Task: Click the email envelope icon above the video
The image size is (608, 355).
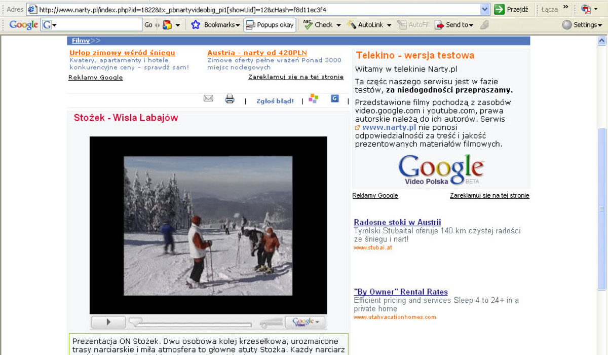Action: click(x=208, y=98)
